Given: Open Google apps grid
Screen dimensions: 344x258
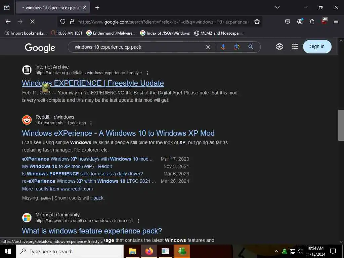Looking at the screenshot, I should pyautogui.click(x=295, y=47).
